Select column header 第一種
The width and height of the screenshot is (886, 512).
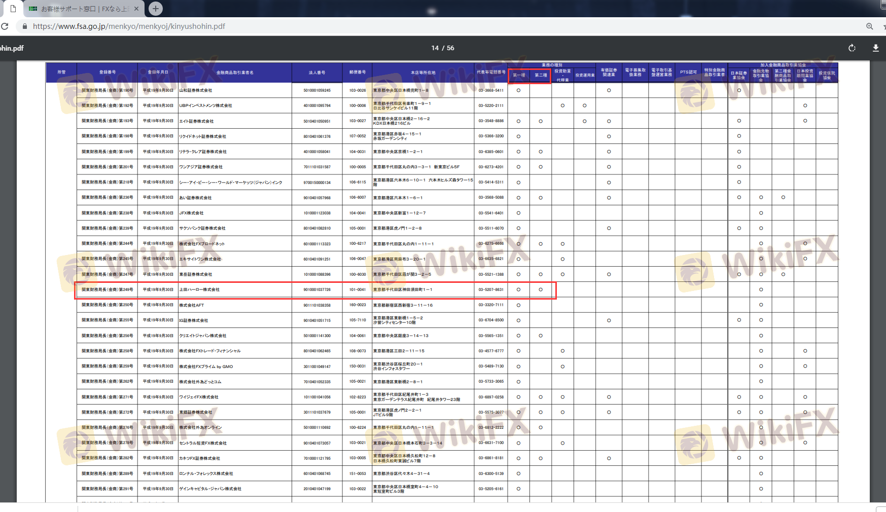pyautogui.click(x=519, y=75)
